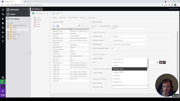
Task: Choose description_en [3] in dropdown list
Action: 129,69
